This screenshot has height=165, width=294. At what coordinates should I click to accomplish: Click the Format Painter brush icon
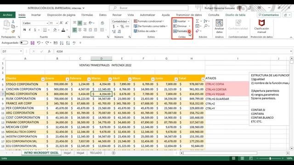tap(13, 32)
